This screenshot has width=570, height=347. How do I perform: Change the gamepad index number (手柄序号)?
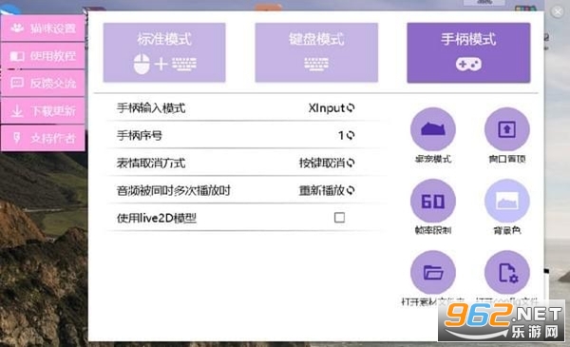point(346,135)
